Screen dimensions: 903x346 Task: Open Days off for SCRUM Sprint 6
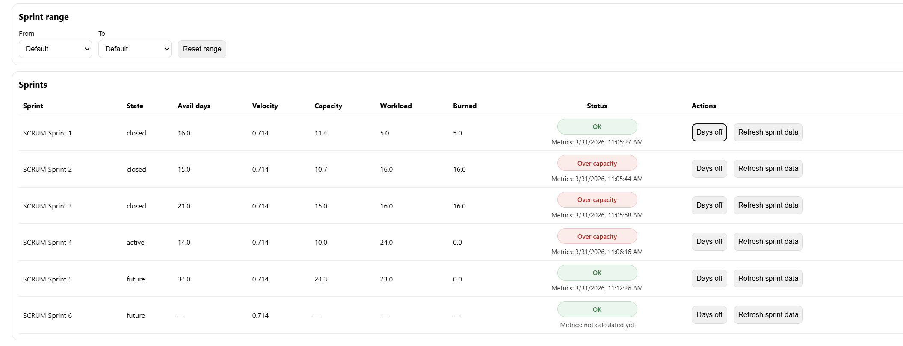[x=709, y=315]
